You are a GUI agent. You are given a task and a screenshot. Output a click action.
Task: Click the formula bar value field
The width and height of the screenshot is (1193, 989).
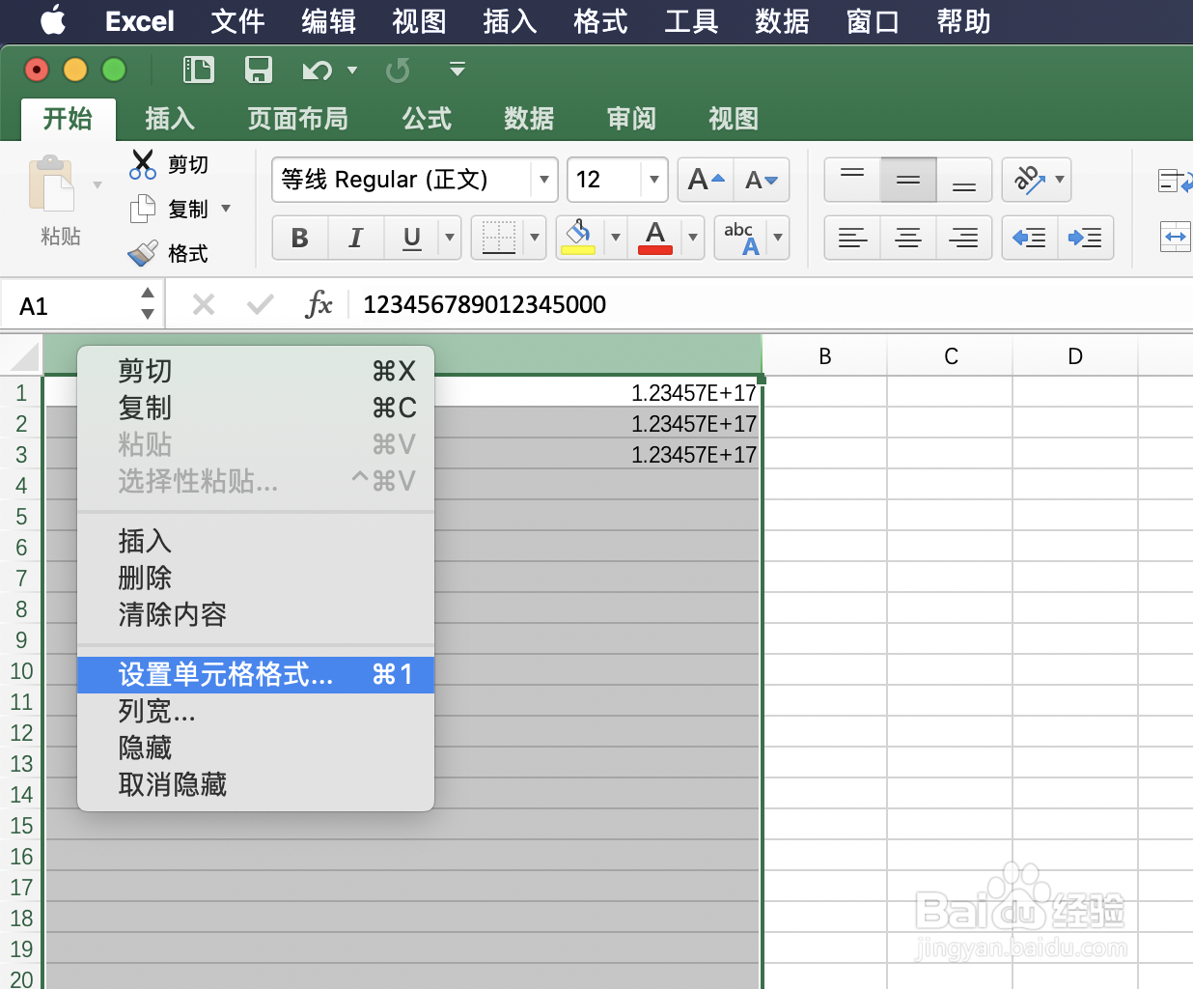pos(772,305)
